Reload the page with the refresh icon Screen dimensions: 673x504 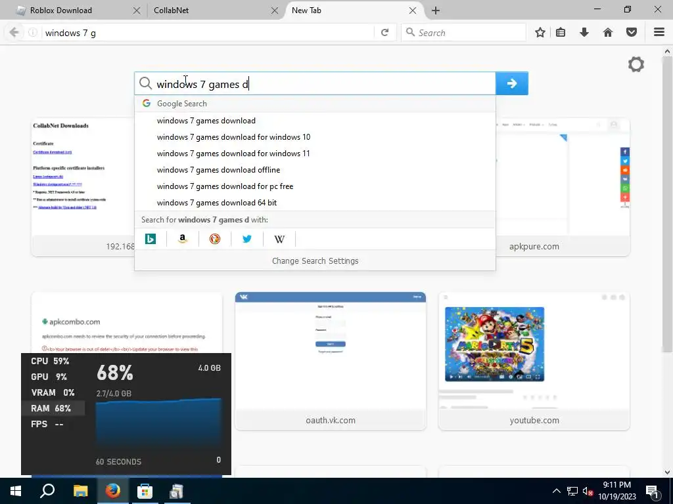[385, 33]
